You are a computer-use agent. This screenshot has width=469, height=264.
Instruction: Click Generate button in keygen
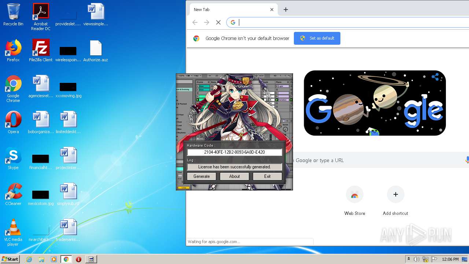(202, 176)
